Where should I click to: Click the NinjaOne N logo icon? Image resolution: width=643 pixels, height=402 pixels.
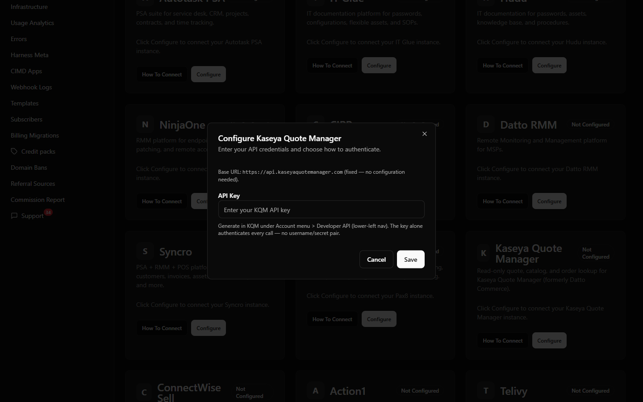(x=145, y=125)
